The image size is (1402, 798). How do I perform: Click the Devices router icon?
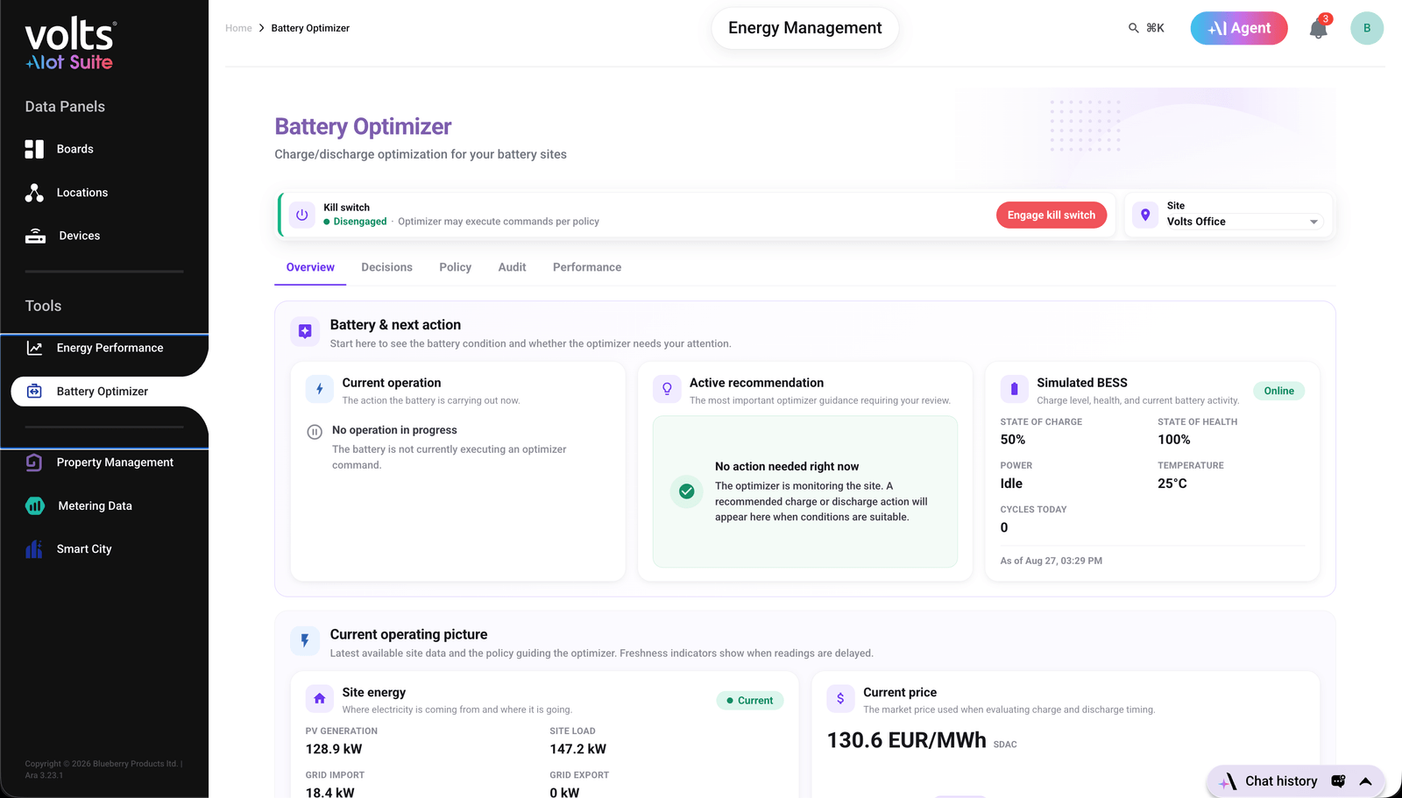click(35, 236)
